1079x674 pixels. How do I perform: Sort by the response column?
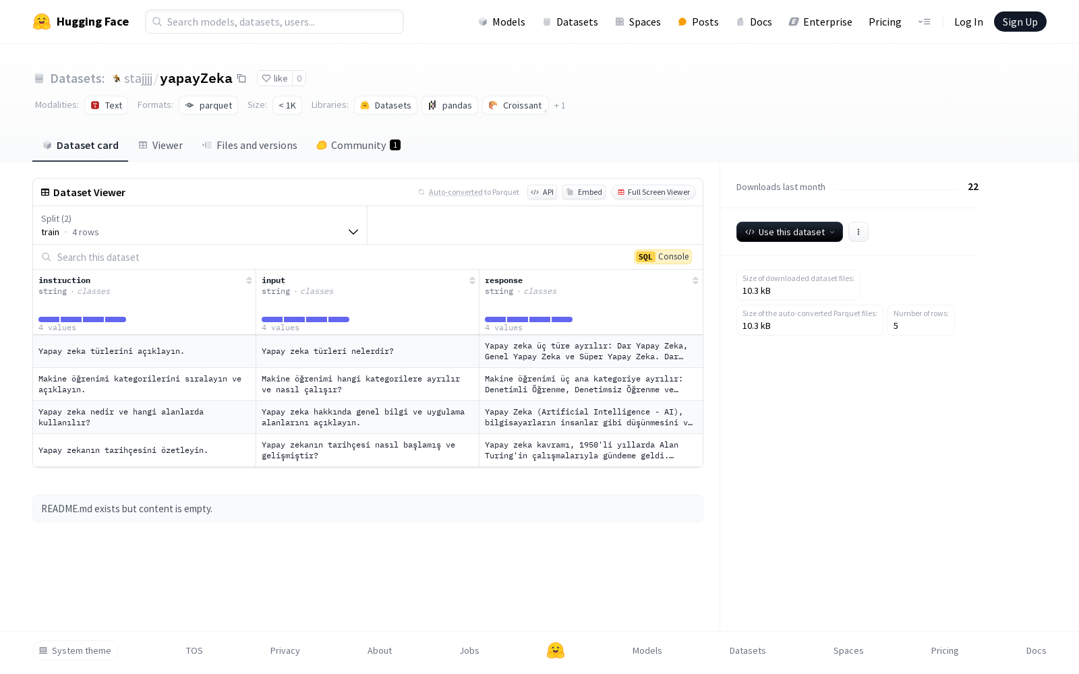[695, 280]
